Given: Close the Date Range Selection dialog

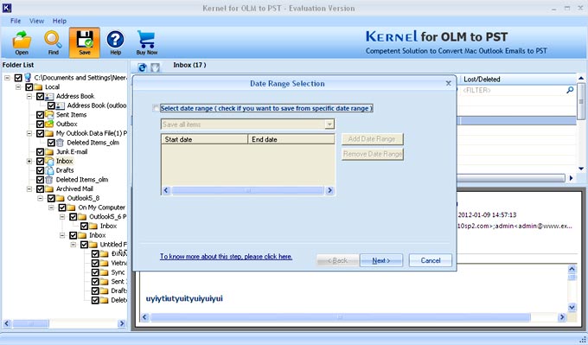Looking at the screenshot, I should [x=449, y=83].
